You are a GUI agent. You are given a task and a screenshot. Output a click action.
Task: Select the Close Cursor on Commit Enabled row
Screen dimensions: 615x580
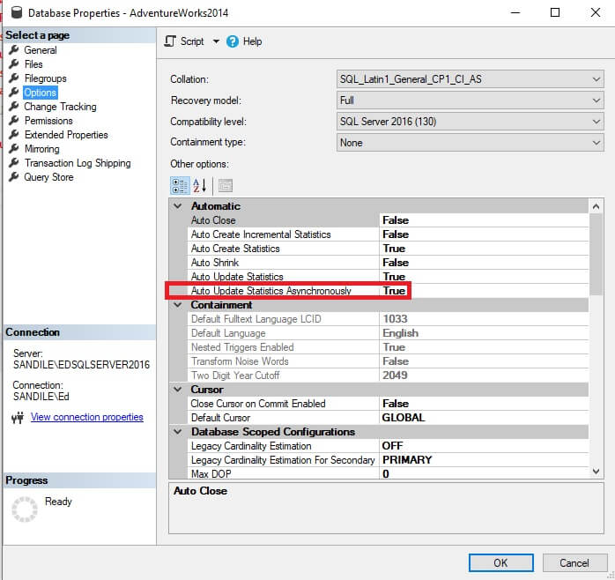(x=389, y=404)
